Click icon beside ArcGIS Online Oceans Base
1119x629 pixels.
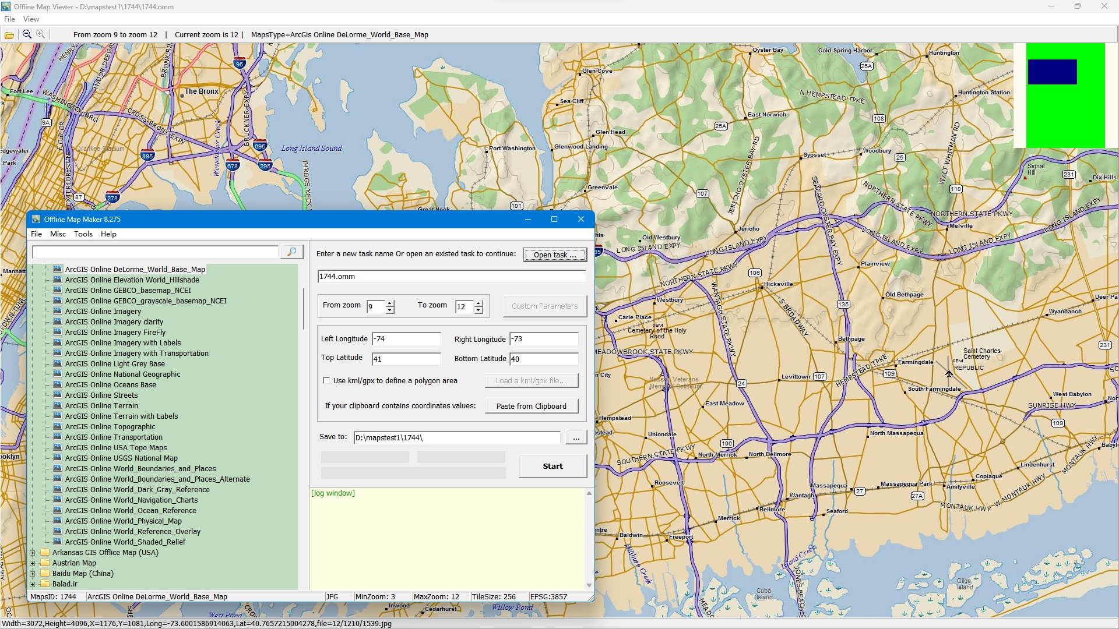[x=58, y=384]
